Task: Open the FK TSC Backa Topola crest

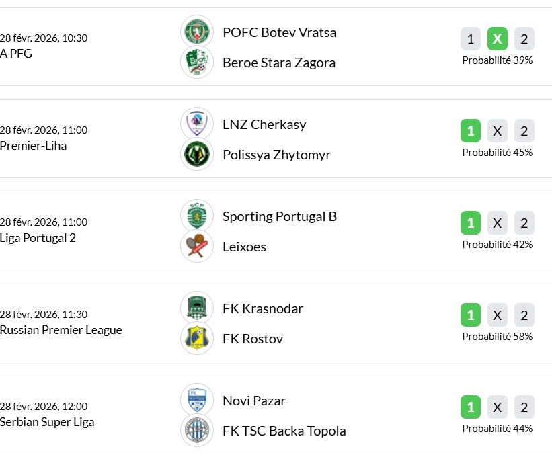Action: (x=197, y=431)
